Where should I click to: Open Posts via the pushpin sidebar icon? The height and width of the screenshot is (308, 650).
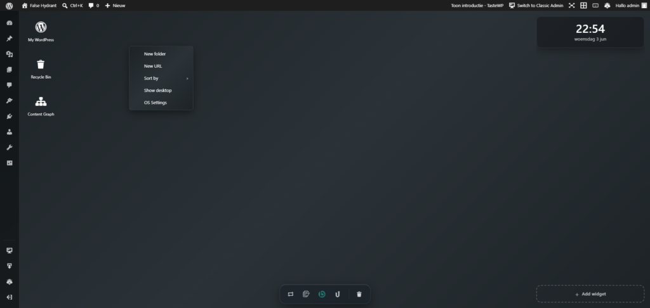(x=10, y=39)
